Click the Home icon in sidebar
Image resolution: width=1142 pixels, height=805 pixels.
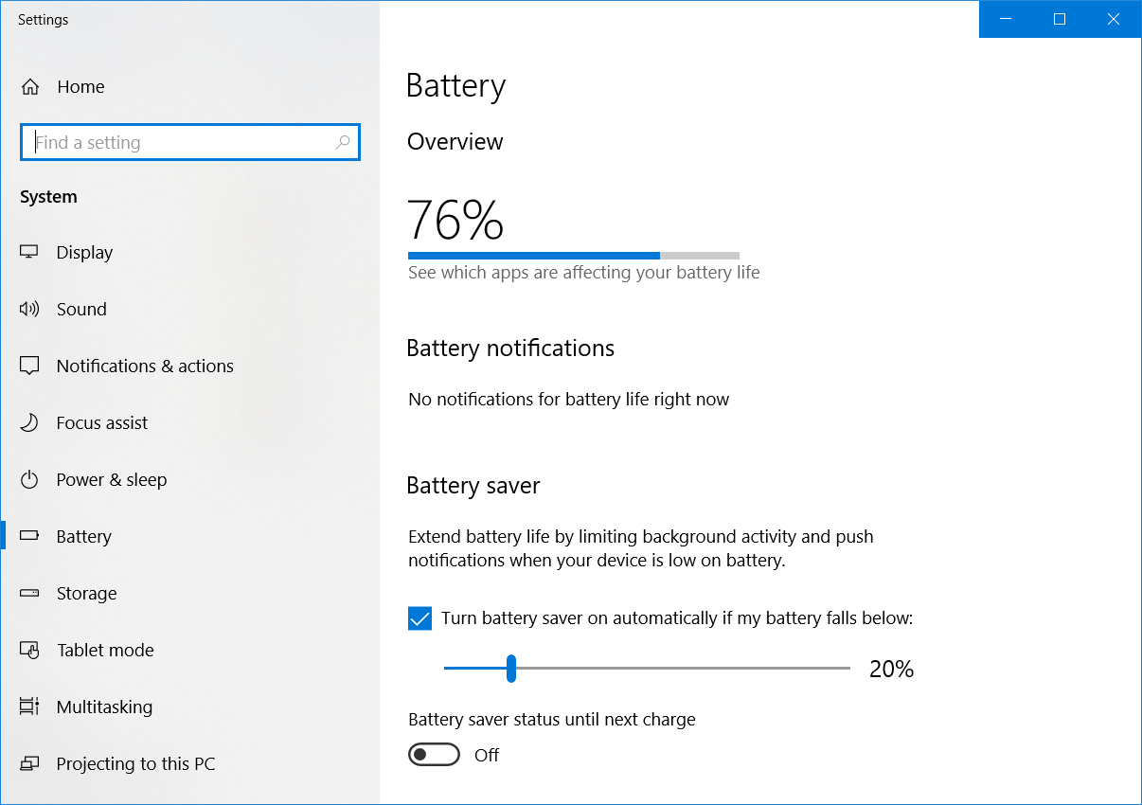tap(30, 87)
